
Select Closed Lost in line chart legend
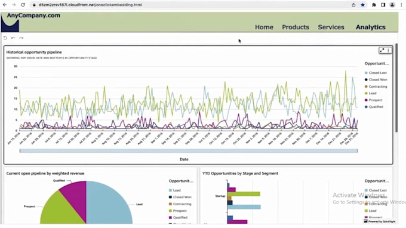[x=376, y=73]
